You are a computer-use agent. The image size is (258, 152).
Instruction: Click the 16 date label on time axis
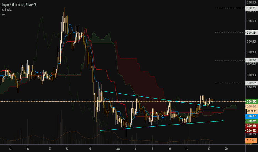[27, 149]
